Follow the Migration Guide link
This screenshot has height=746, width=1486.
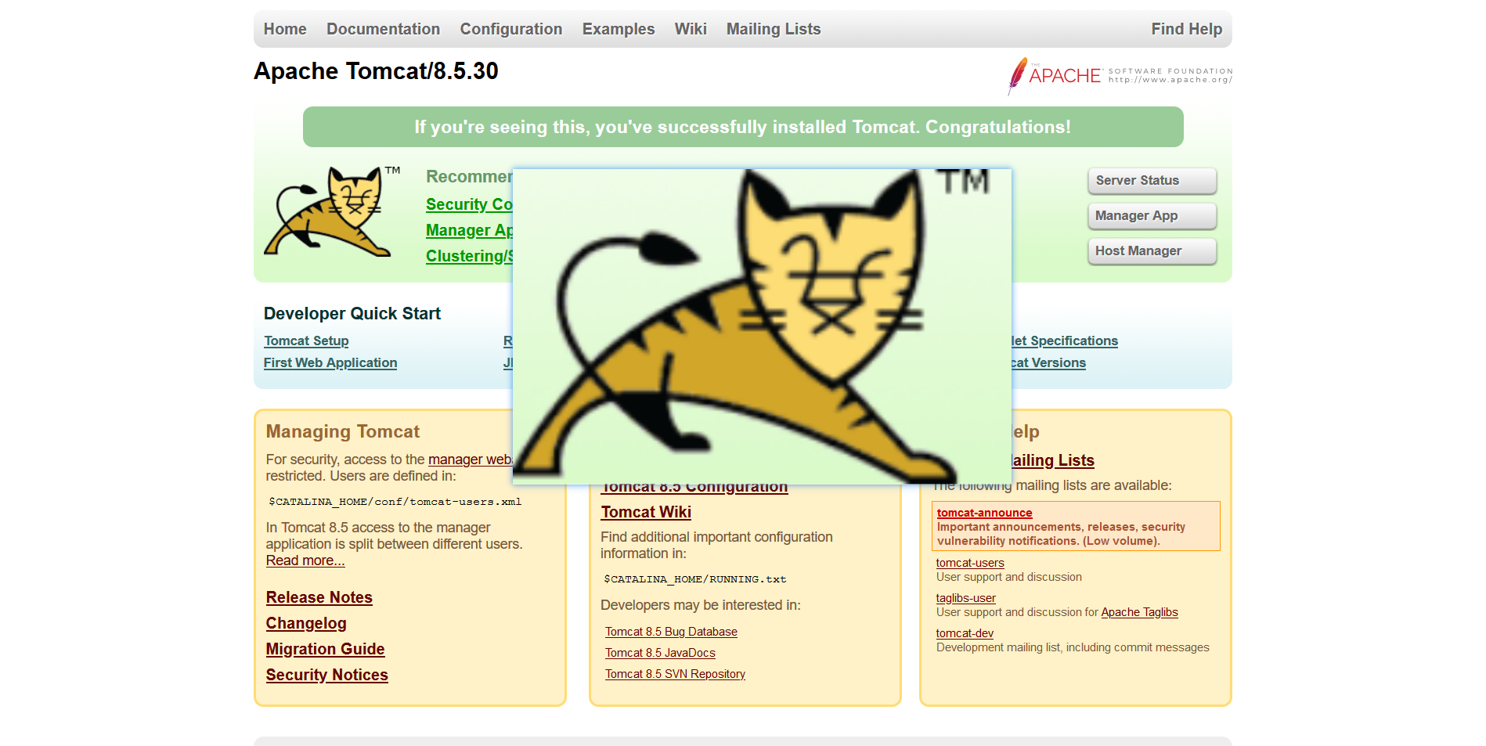click(x=325, y=649)
